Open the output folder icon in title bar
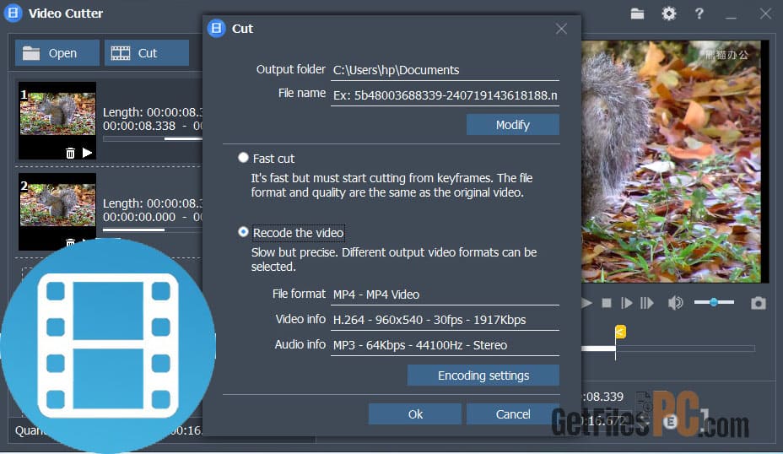Screen dimensions: 783x454 pos(637,14)
